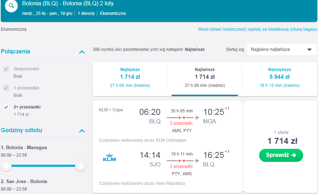
Task: Select the Najszybsze tab
Action: pyautogui.click(x=280, y=78)
